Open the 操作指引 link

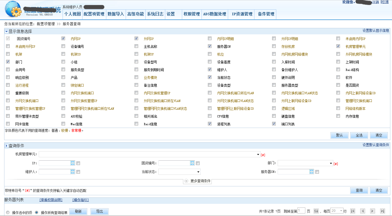pyautogui.click(x=81, y=200)
